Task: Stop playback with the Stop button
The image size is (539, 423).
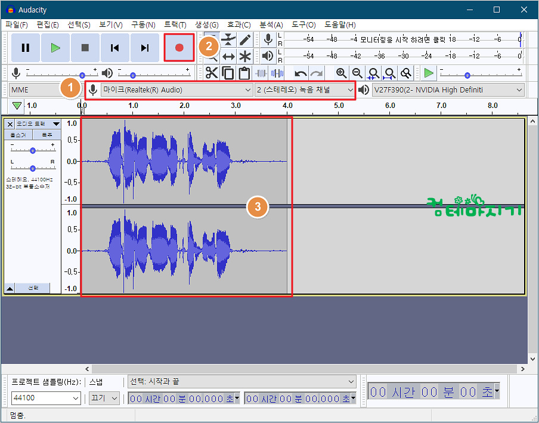Action: pyautogui.click(x=85, y=48)
